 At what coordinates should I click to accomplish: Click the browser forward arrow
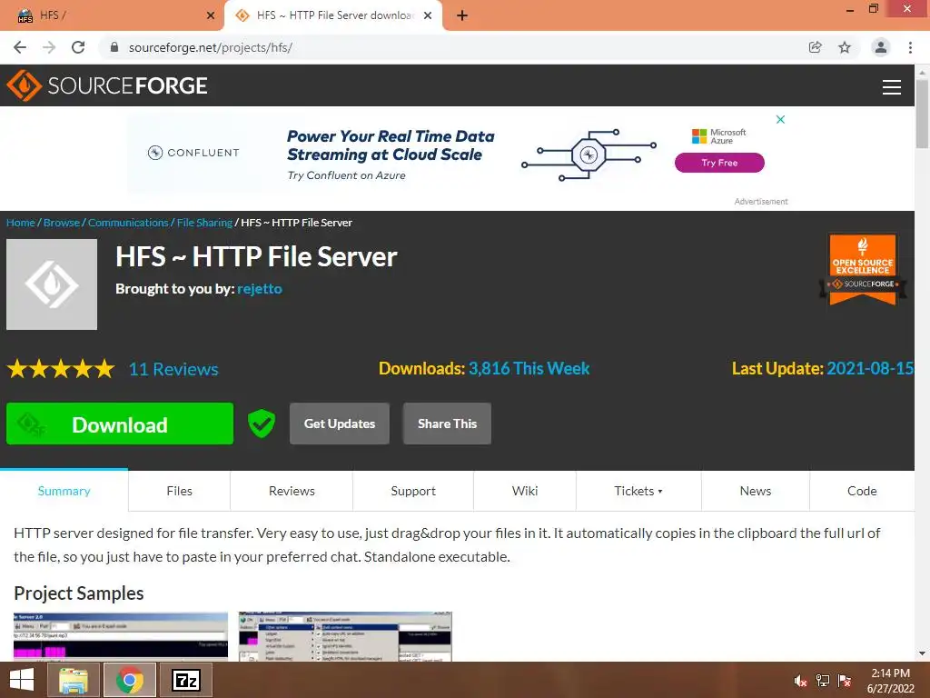click(x=49, y=47)
